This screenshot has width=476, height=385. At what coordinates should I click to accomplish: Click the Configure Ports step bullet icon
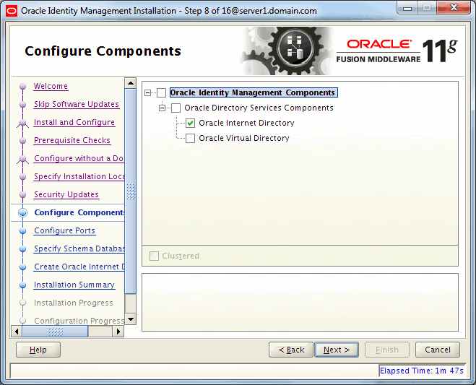click(x=23, y=230)
